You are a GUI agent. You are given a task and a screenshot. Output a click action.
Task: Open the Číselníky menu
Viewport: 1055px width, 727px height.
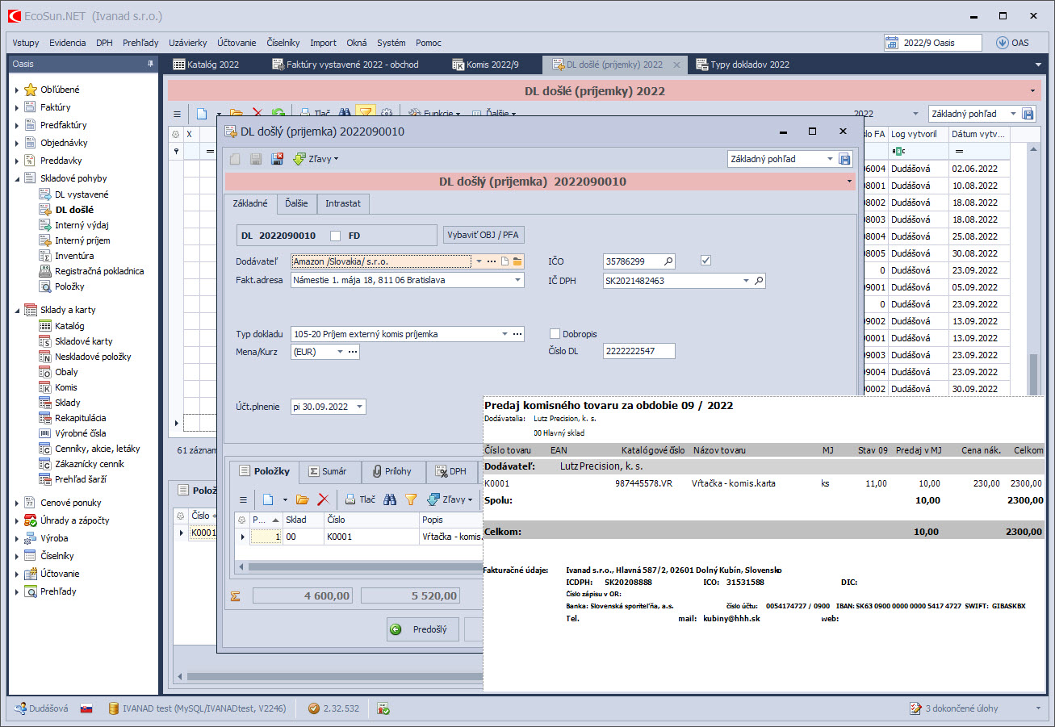283,43
